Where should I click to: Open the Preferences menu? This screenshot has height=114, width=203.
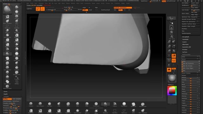88,3
